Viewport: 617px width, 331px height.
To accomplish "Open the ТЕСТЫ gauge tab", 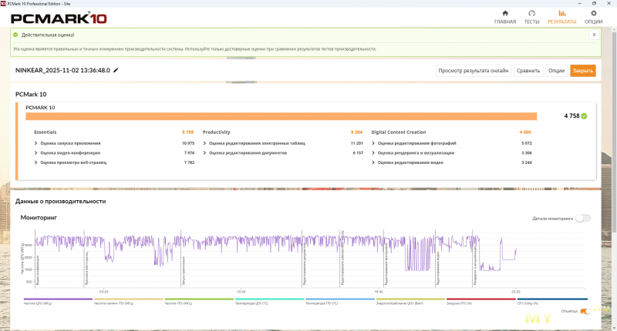I will [x=531, y=17].
